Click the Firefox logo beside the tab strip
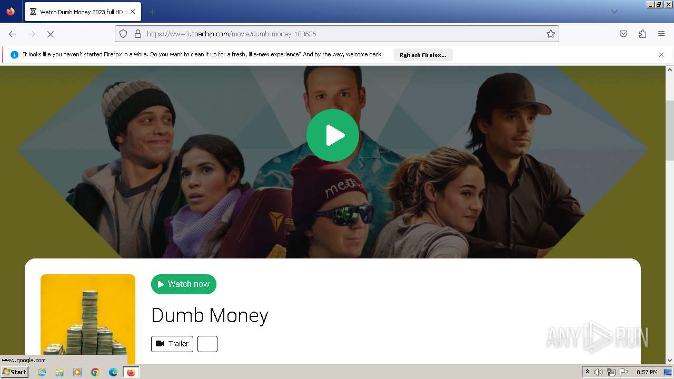674x379 pixels. click(x=11, y=12)
